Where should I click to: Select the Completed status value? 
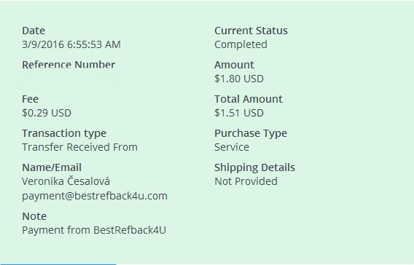pyautogui.click(x=241, y=44)
